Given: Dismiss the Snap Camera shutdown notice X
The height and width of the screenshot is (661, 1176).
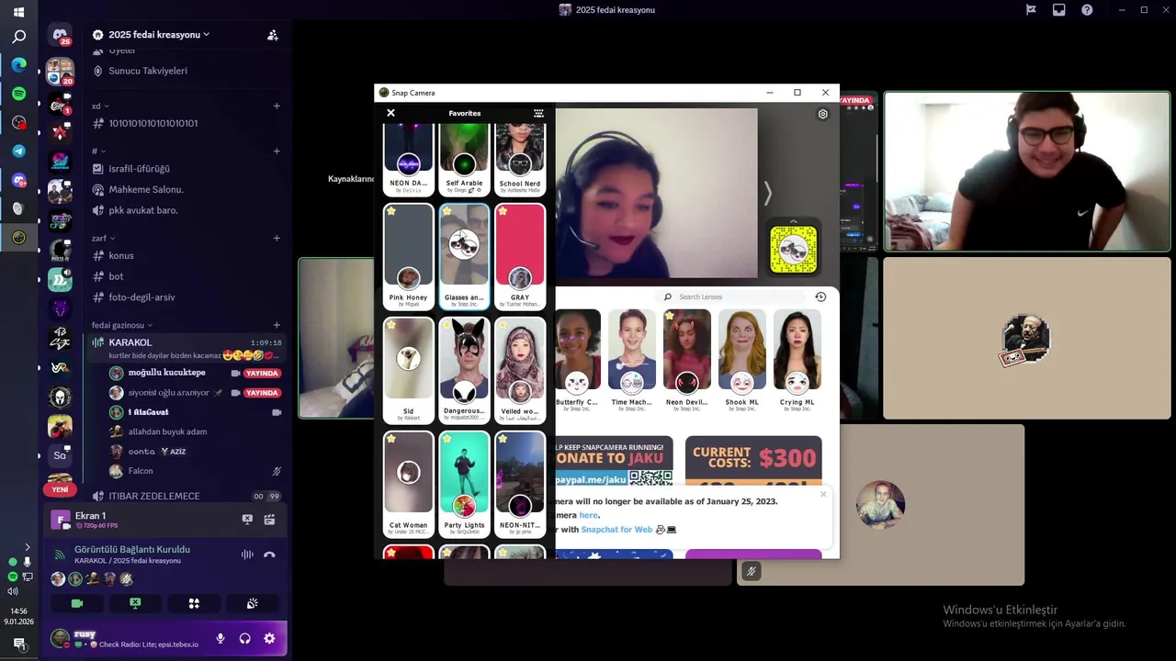Looking at the screenshot, I should click(823, 494).
